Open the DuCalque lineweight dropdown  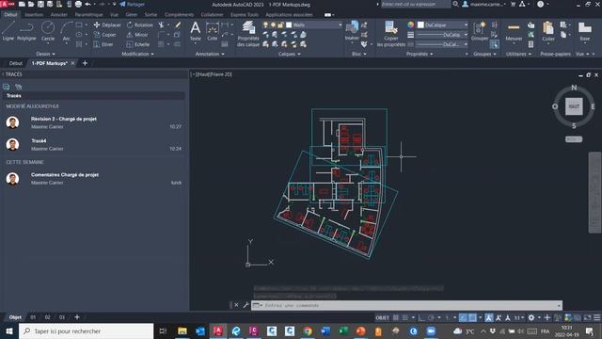[x=466, y=35]
